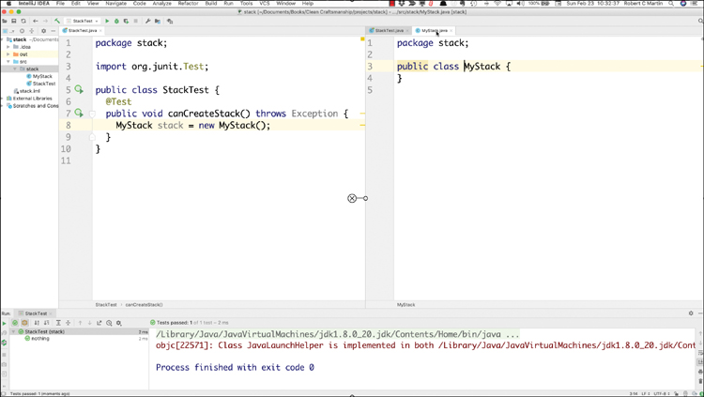The height and width of the screenshot is (397, 704).
Task: Click the Build project hammer icon
Action: coord(57,21)
